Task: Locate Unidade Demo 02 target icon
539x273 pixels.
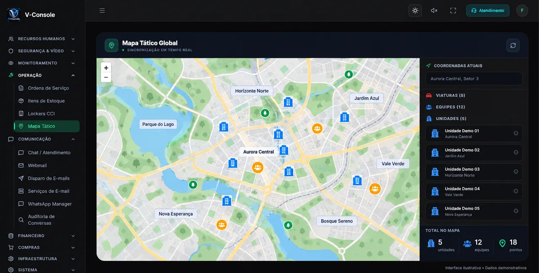Action: 516,153
